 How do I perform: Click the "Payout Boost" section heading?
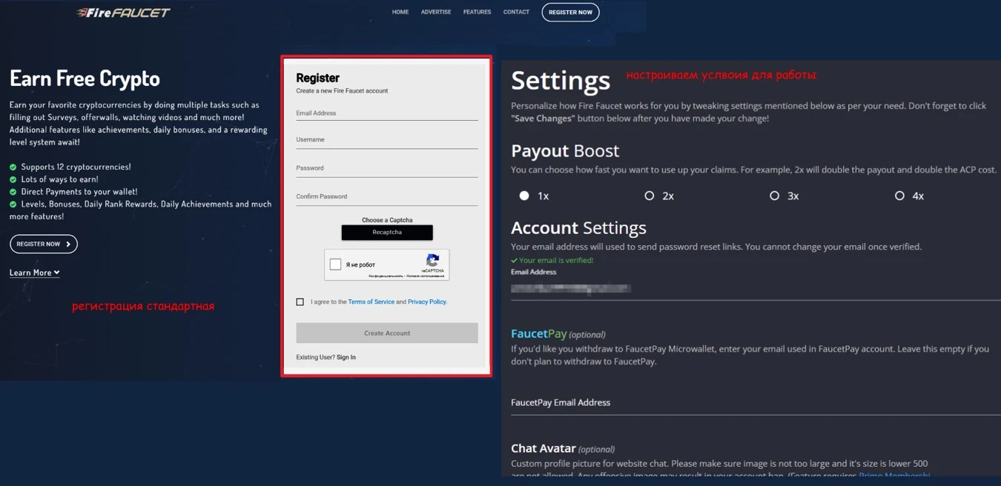565,150
